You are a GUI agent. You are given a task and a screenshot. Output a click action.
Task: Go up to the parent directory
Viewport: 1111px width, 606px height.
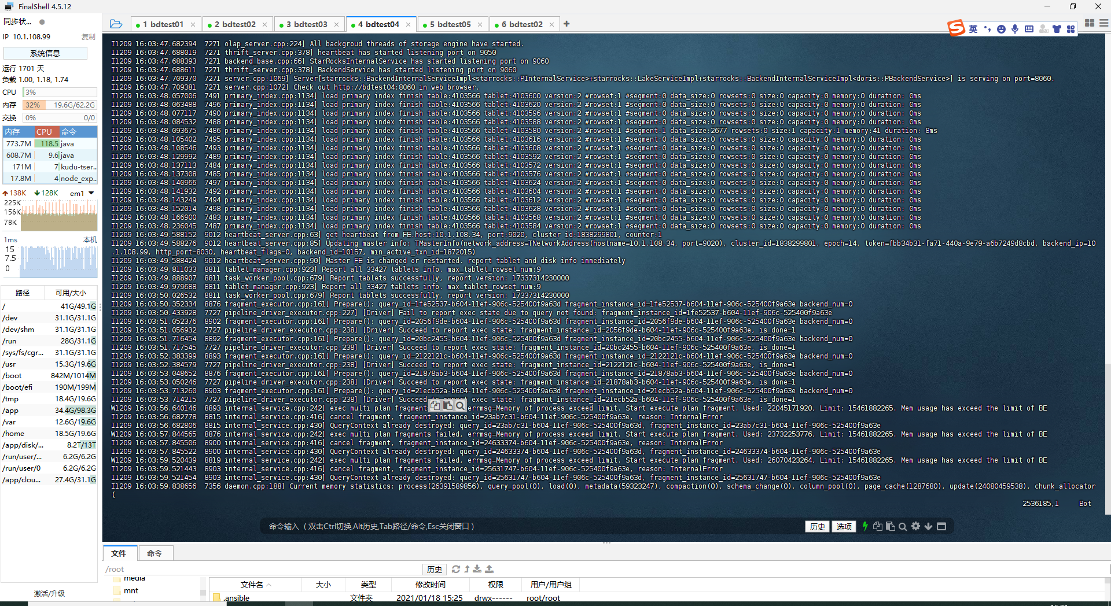pyautogui.click(x=467, y=569)
